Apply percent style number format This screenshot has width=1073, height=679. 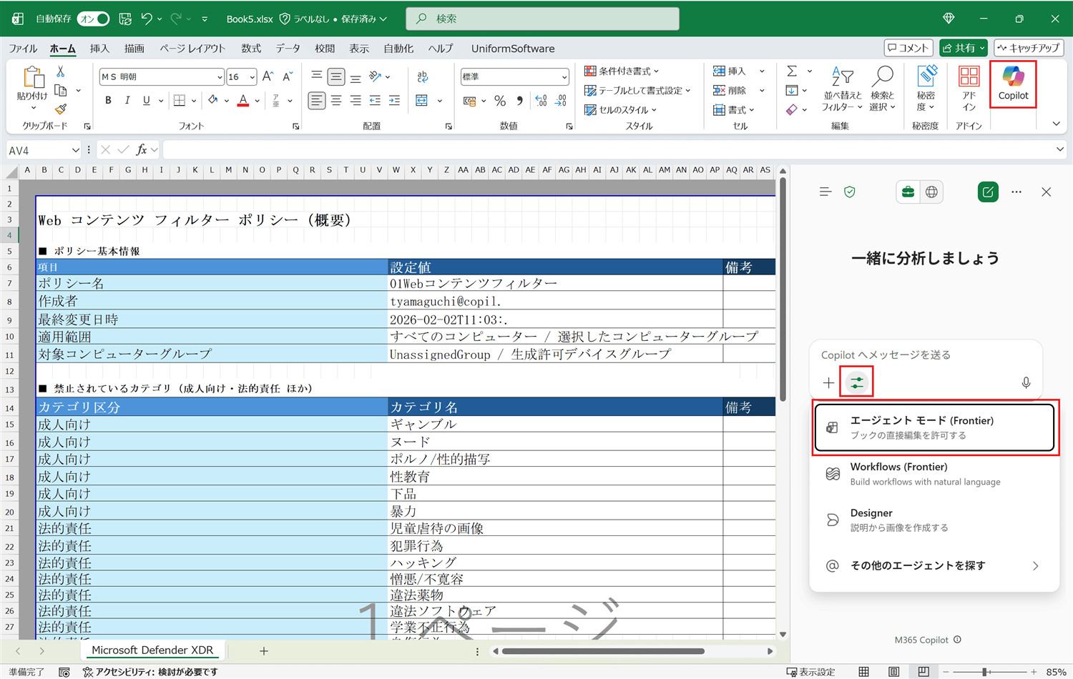(x=500, y=101)
